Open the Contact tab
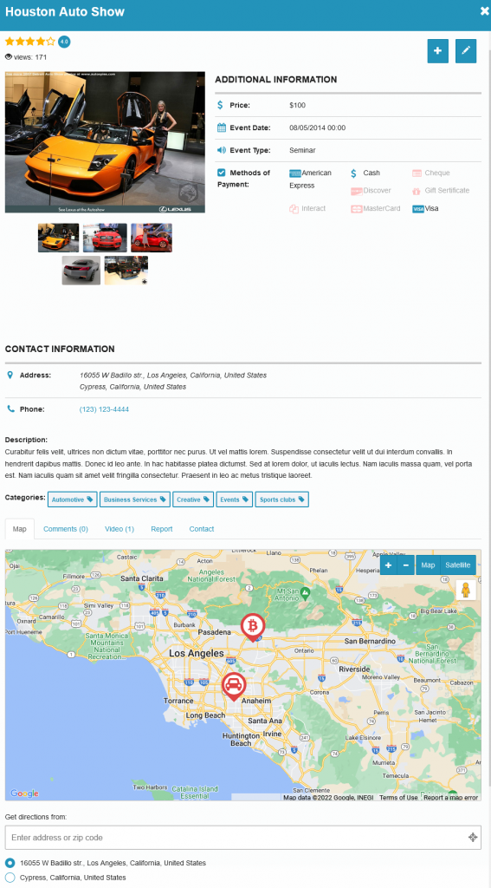This screenshot has height=888, width=491. 202,529
